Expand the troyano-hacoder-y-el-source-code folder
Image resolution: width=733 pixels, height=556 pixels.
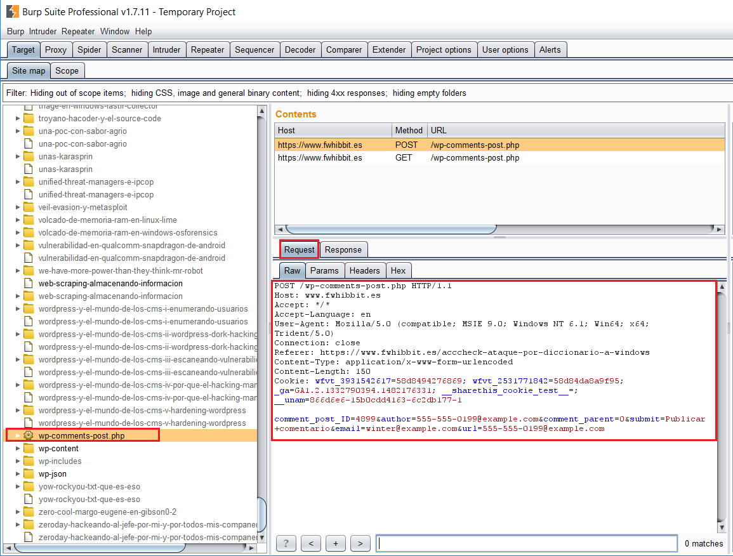click(x=18, y=118)
